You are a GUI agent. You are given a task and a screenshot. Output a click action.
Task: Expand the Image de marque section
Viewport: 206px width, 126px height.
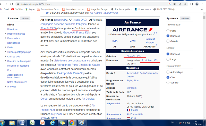5,34
